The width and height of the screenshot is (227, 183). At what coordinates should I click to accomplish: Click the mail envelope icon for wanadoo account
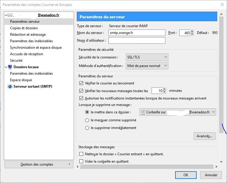10,15
